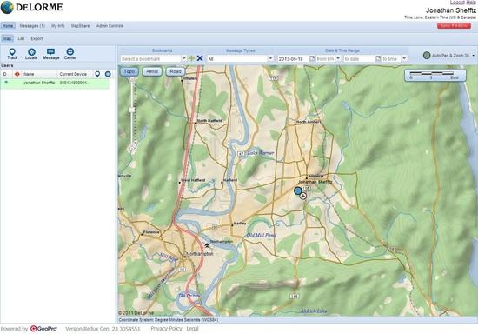Select the Track tool icon
Viewport: 478px width, 334px height.
tap(12, 52)
